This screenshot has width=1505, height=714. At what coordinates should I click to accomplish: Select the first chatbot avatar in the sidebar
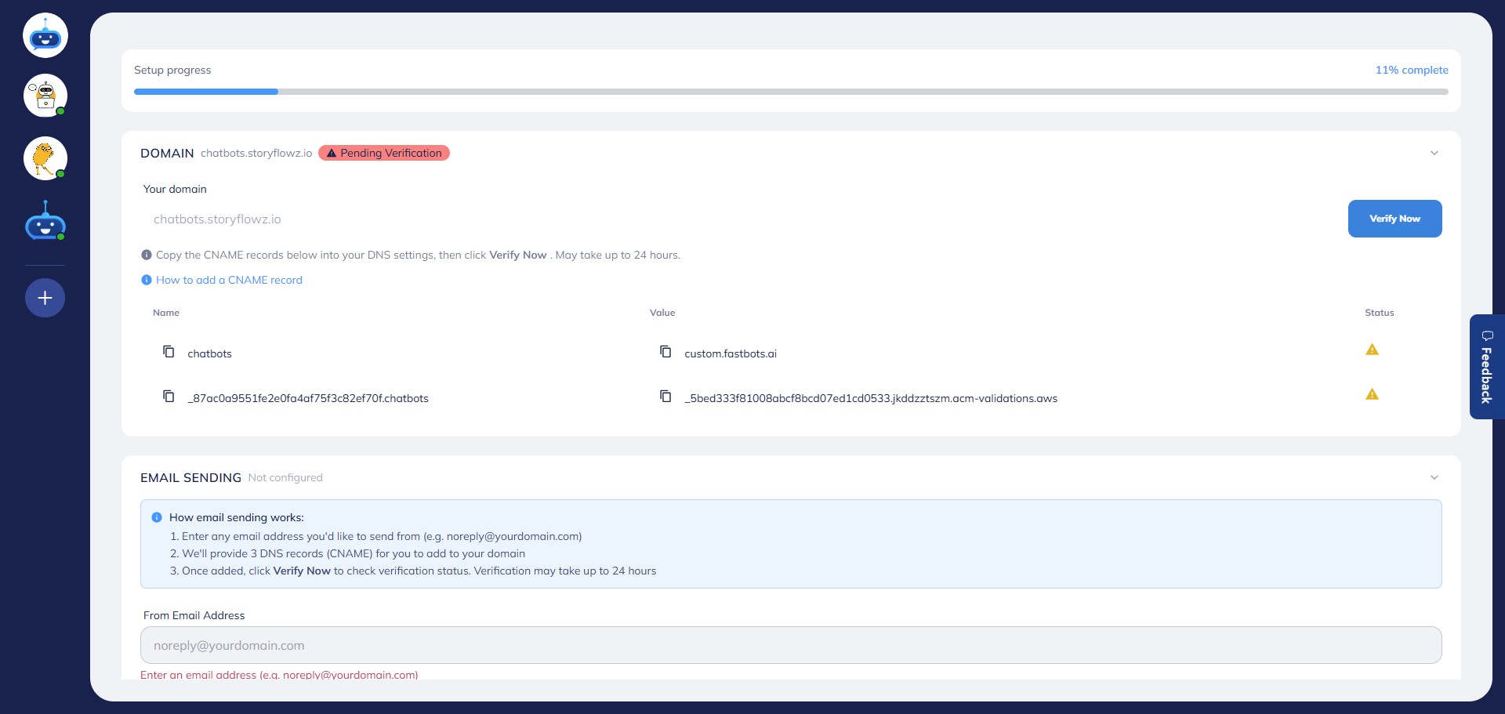45,34
